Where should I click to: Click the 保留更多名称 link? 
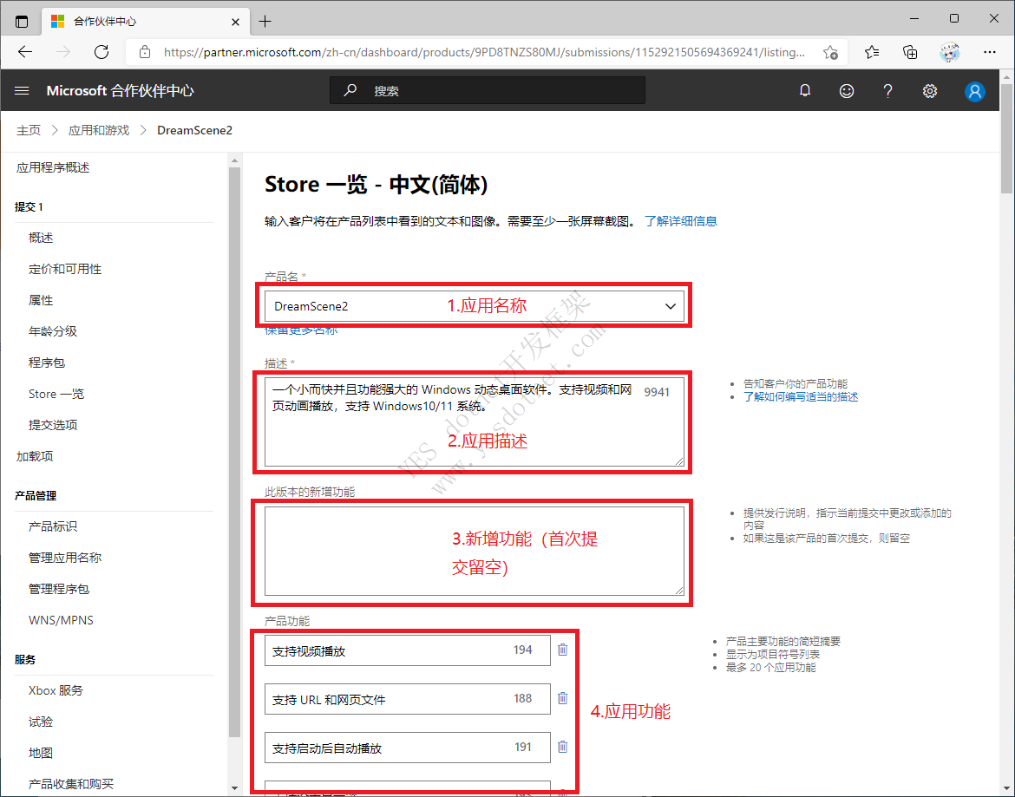[x=301, y=330]
